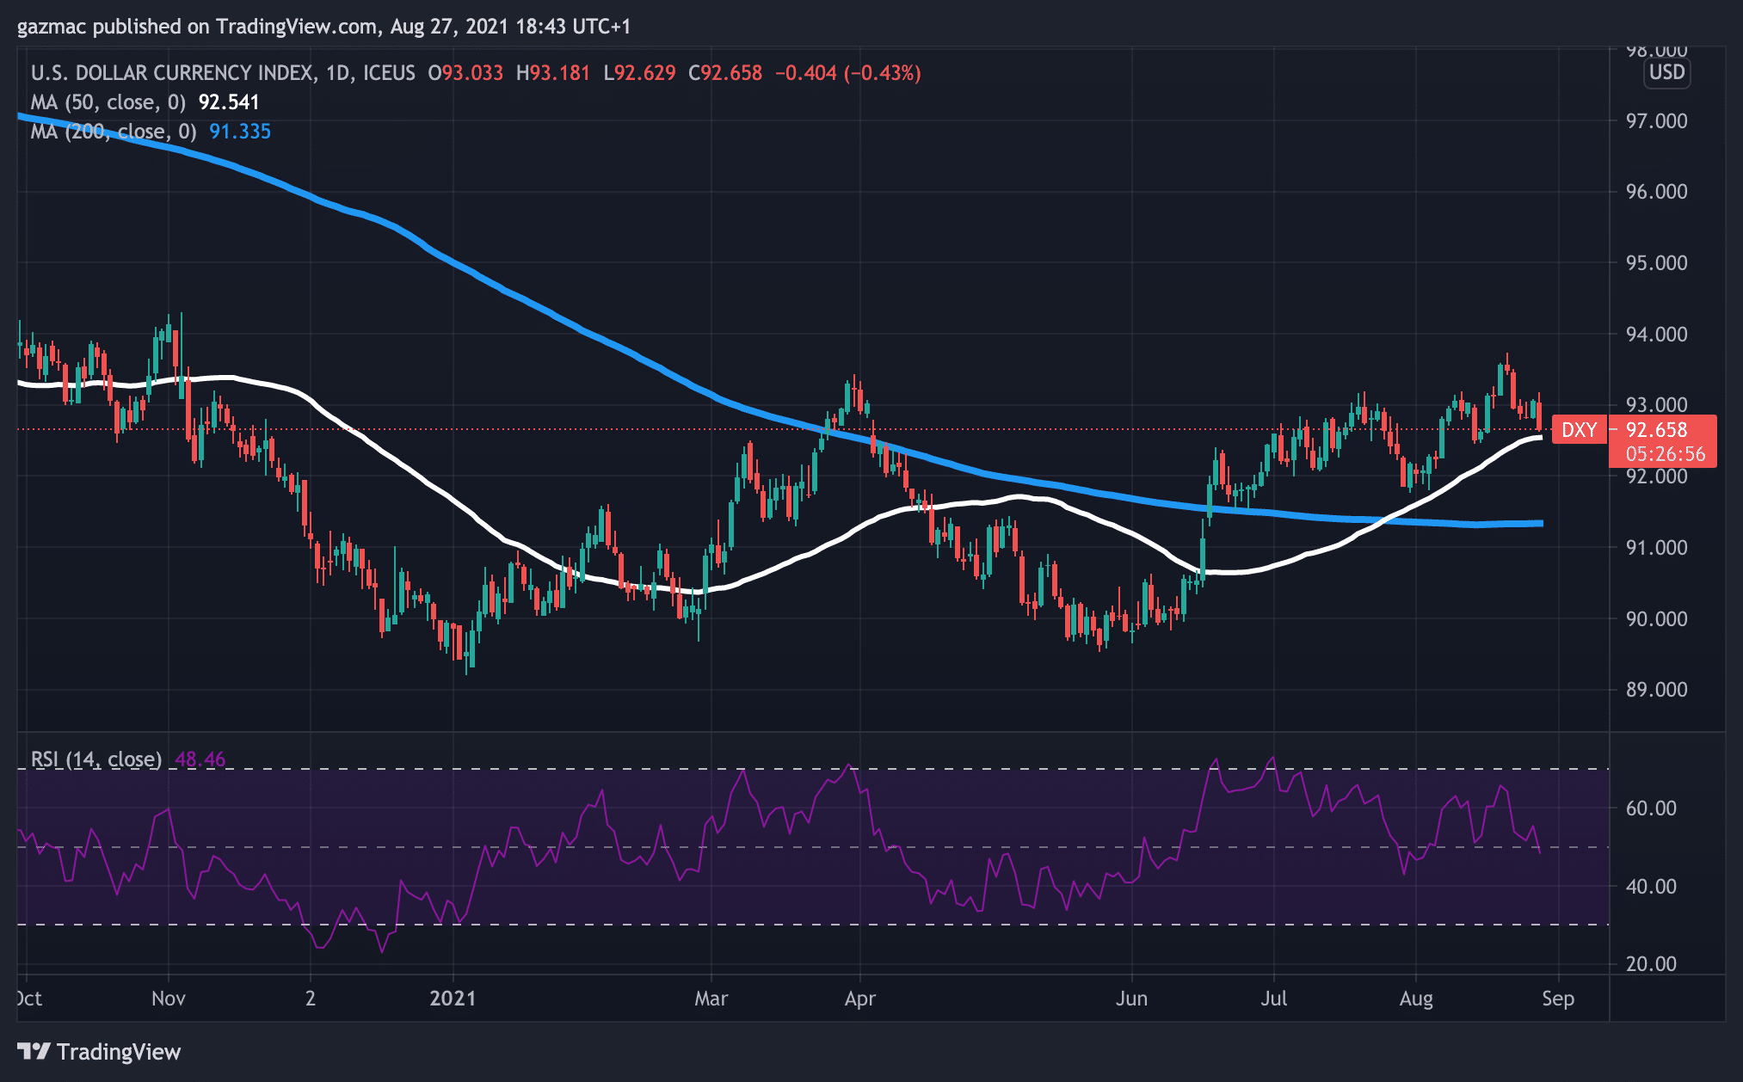This screenshot has height=1082, width=1743.
Task: Click the 2021 time axis label
Action: 453,999
